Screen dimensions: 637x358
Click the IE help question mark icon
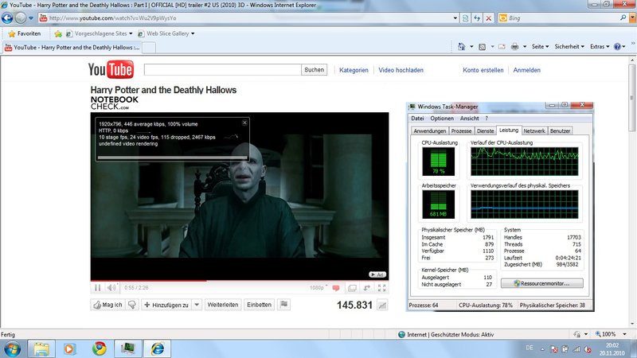(618, 47)
